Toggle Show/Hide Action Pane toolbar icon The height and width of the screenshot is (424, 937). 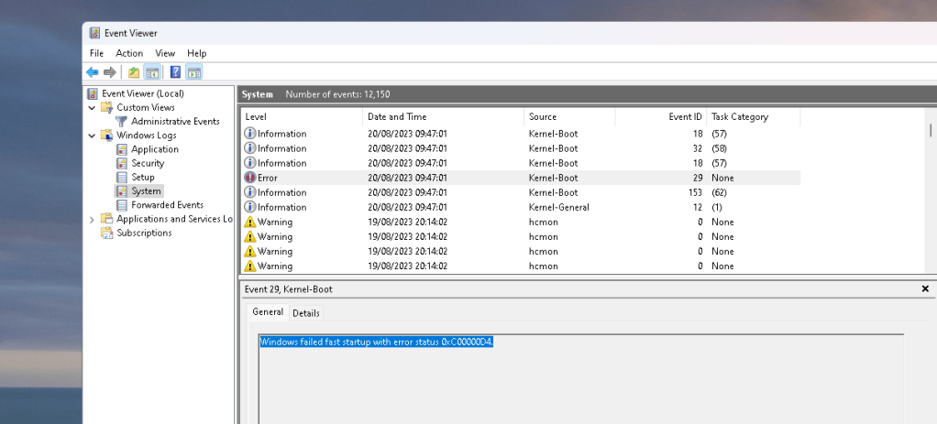[x=193, y=72]
